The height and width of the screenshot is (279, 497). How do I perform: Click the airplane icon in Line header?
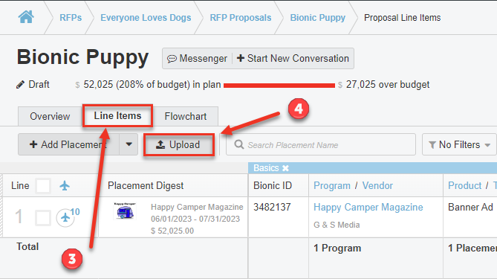(x=65, y=186)
